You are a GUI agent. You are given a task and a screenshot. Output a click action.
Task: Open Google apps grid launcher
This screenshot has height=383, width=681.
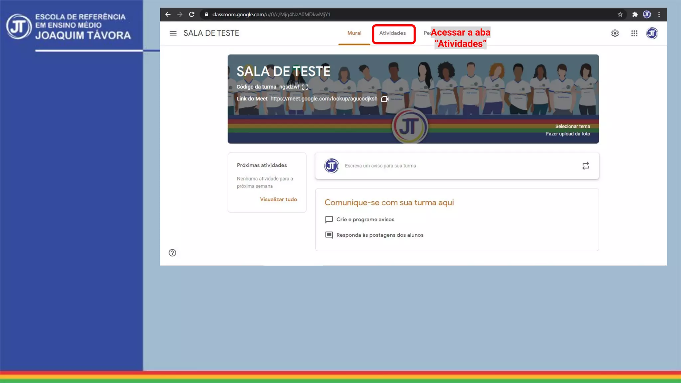pos(634,33)
